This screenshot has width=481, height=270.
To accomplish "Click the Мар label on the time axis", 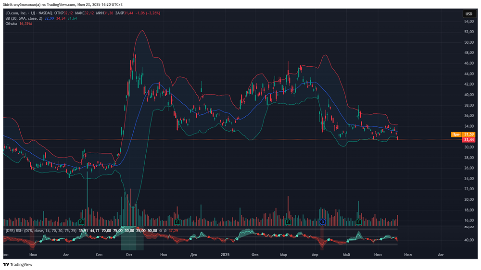I will (283, 255).
